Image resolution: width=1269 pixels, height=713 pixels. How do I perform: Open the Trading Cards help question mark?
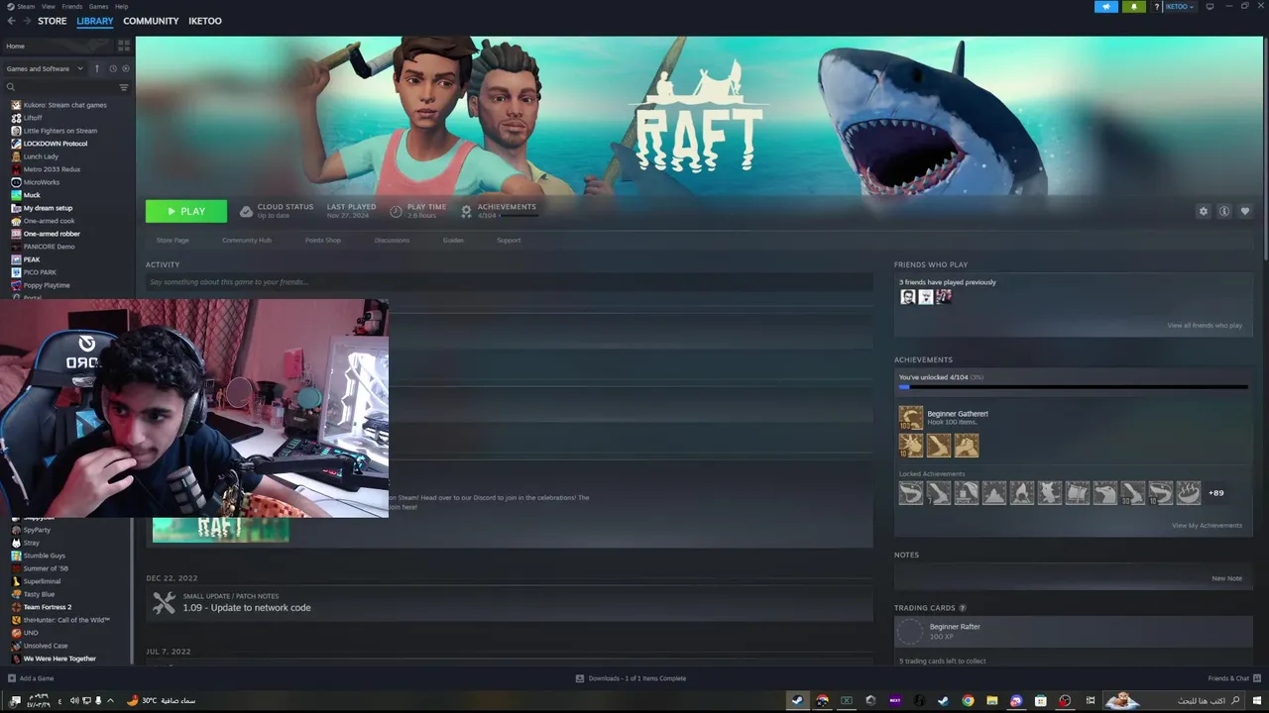click(x=962, y=608)
